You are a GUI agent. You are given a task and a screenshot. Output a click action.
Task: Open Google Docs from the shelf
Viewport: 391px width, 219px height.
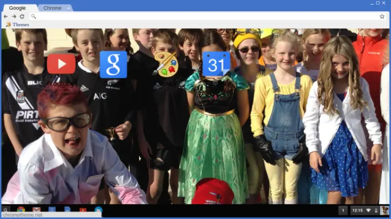67,210
